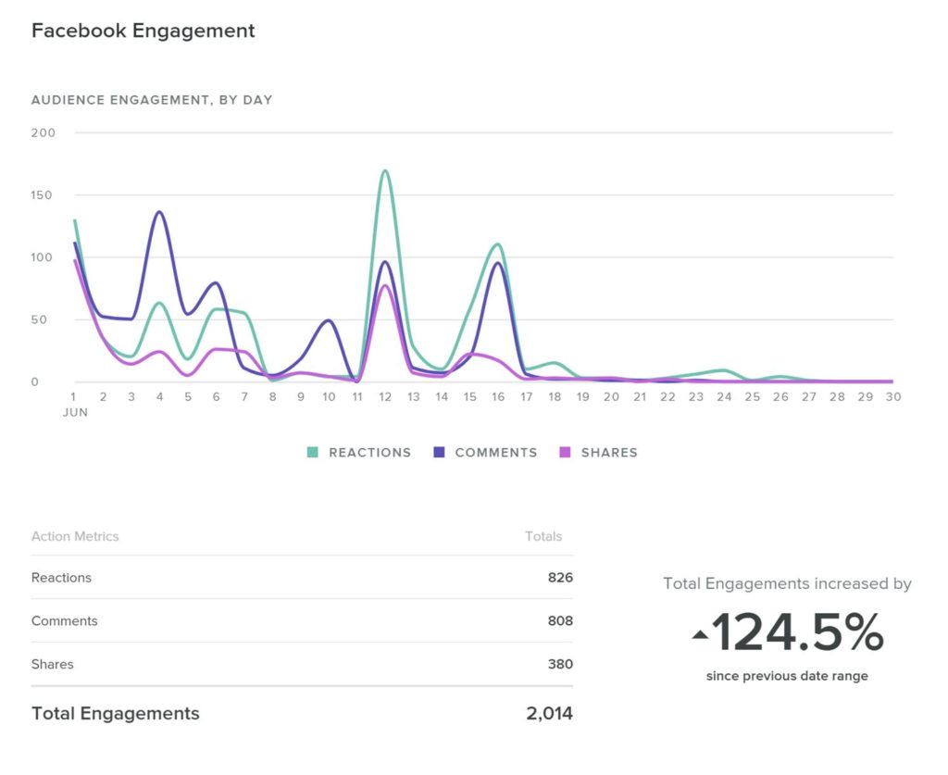Screen dimensions: 948x775
Task: Click the Totals column header
Action: (543, 536)
